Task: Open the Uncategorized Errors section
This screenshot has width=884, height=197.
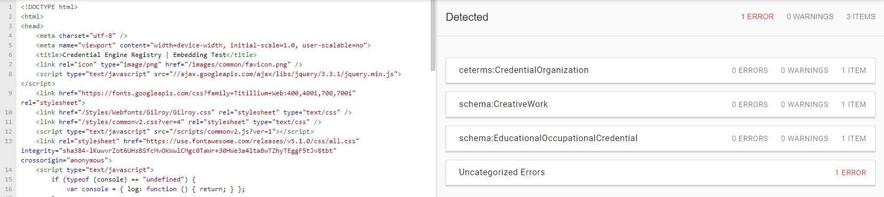Action: click(x=660, y=173)
